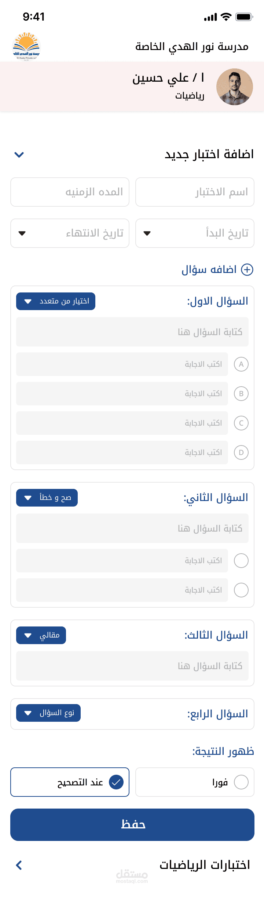Select answer option A circle
This screenshot has width=264, height=902.
(241, 364)
